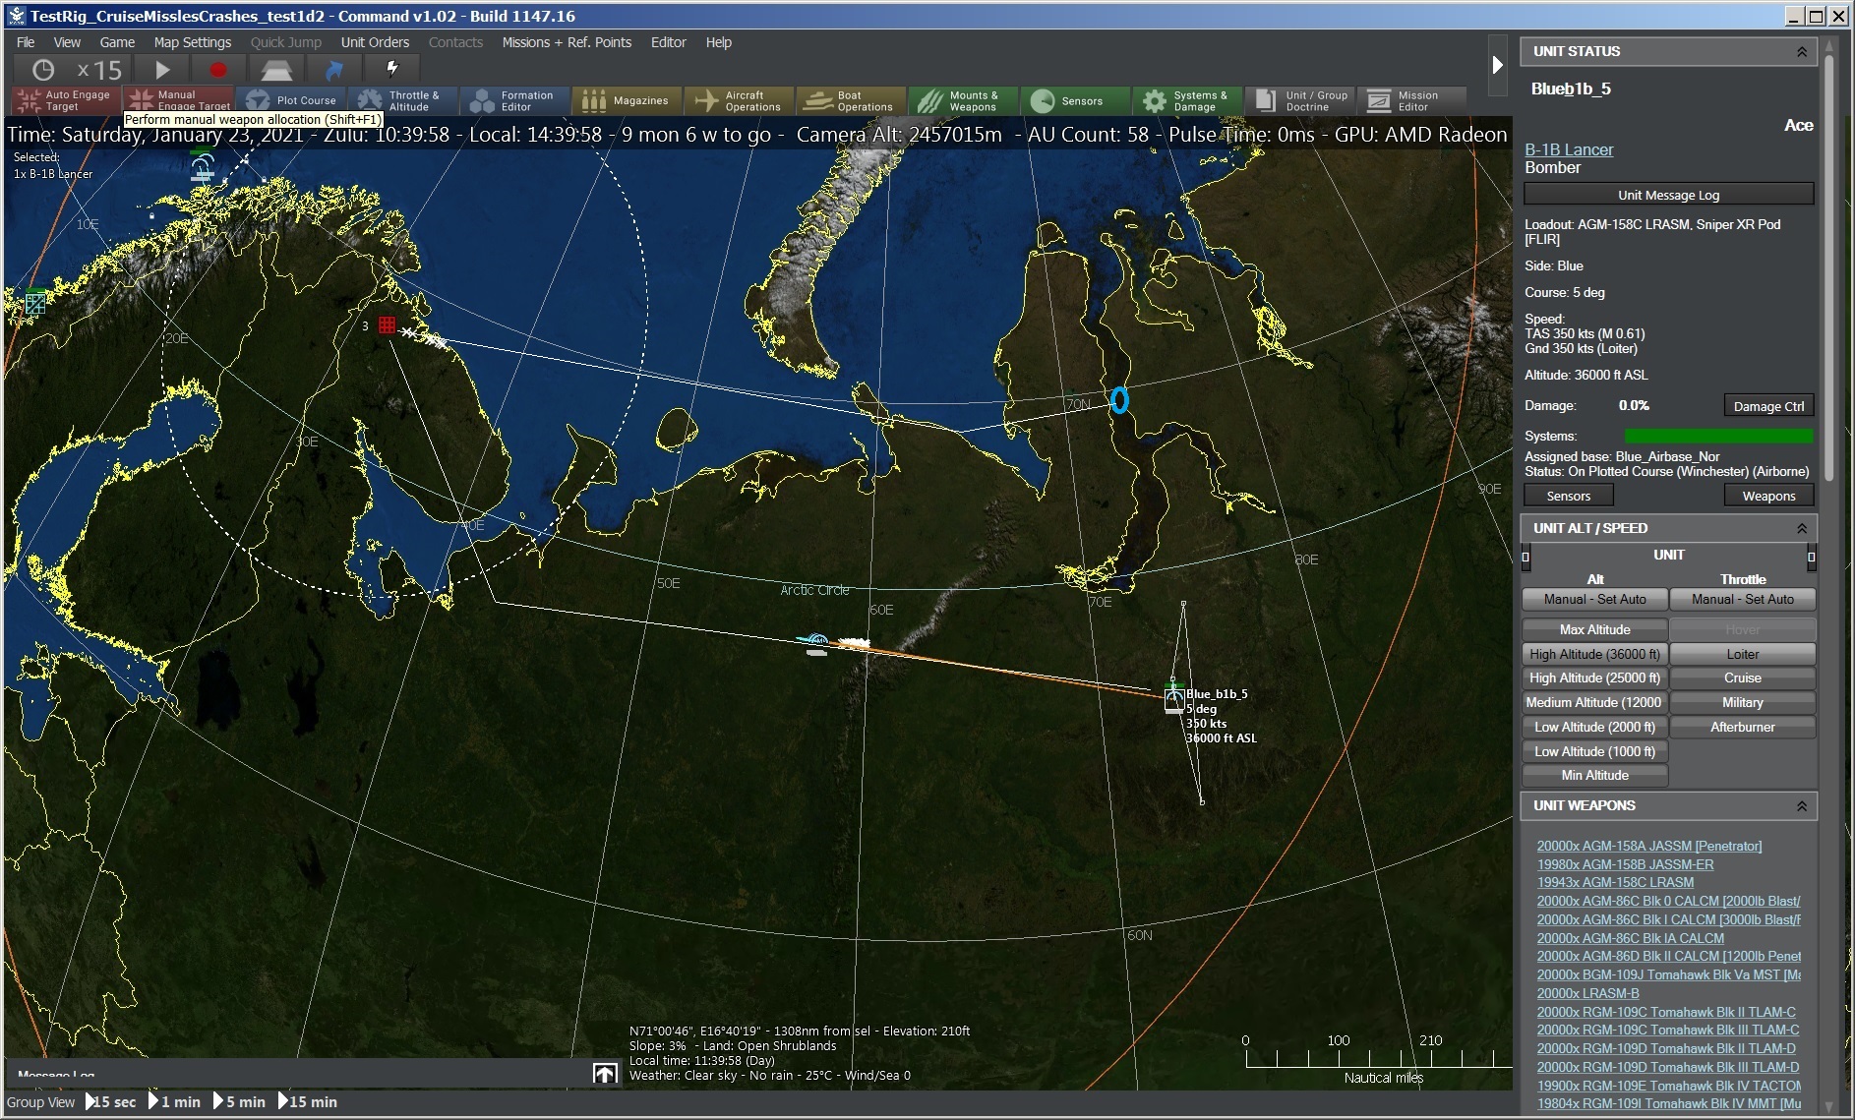The height and width of the screenshot is (1120, 1855).
Task: Open Systems & Damage toolbar icon
Action: [1187, 100]
